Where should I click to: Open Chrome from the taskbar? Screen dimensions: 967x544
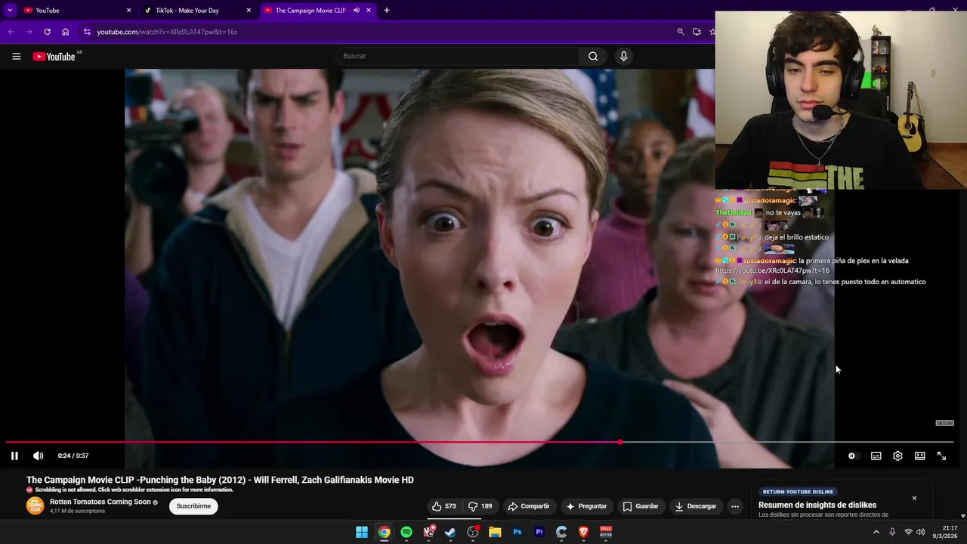click(x=385, y=532)
